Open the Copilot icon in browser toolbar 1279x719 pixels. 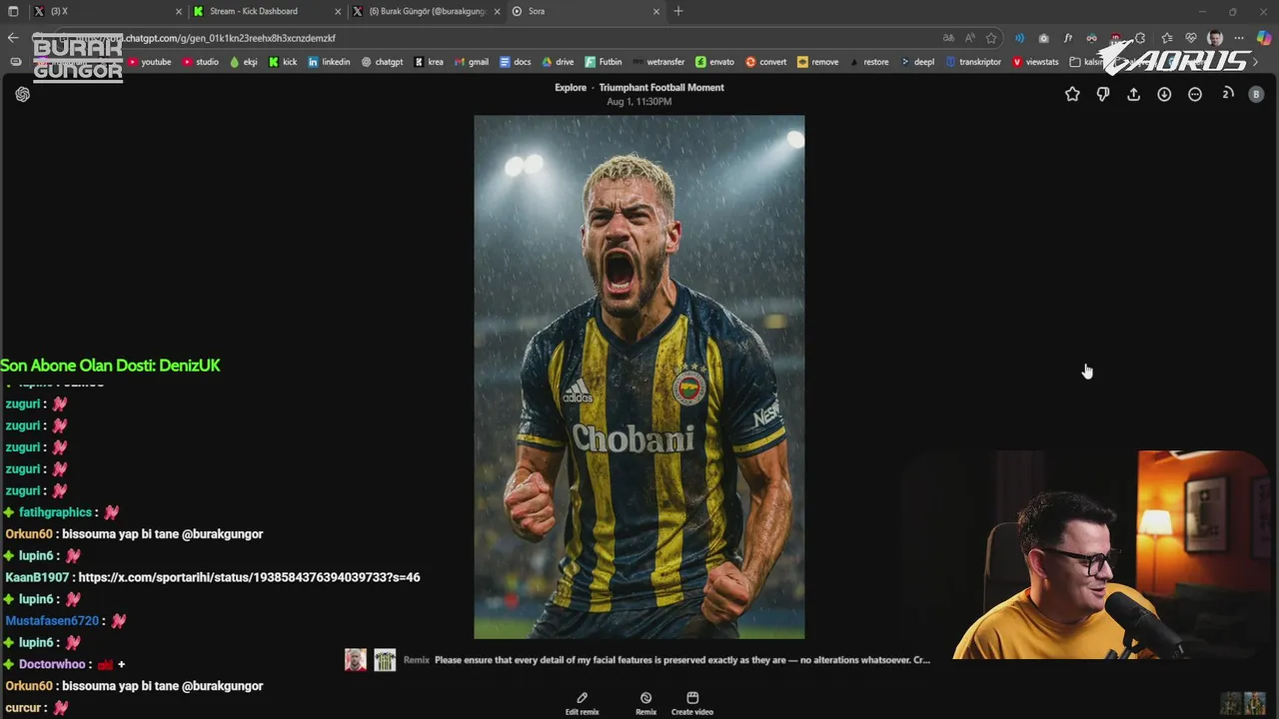pyautogui.click(x=1263, y=38)
